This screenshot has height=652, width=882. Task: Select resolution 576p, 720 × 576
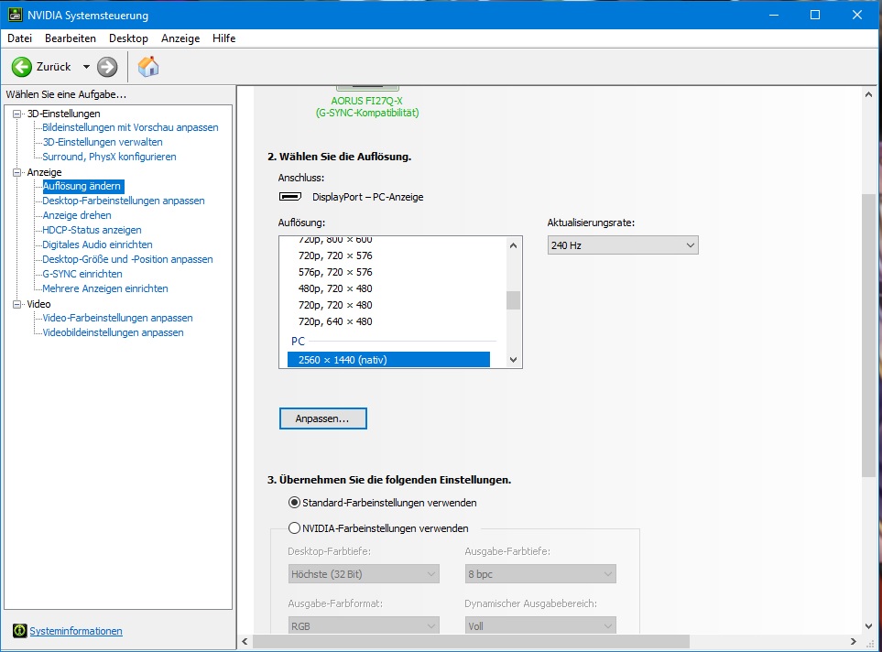click(335, 272)
